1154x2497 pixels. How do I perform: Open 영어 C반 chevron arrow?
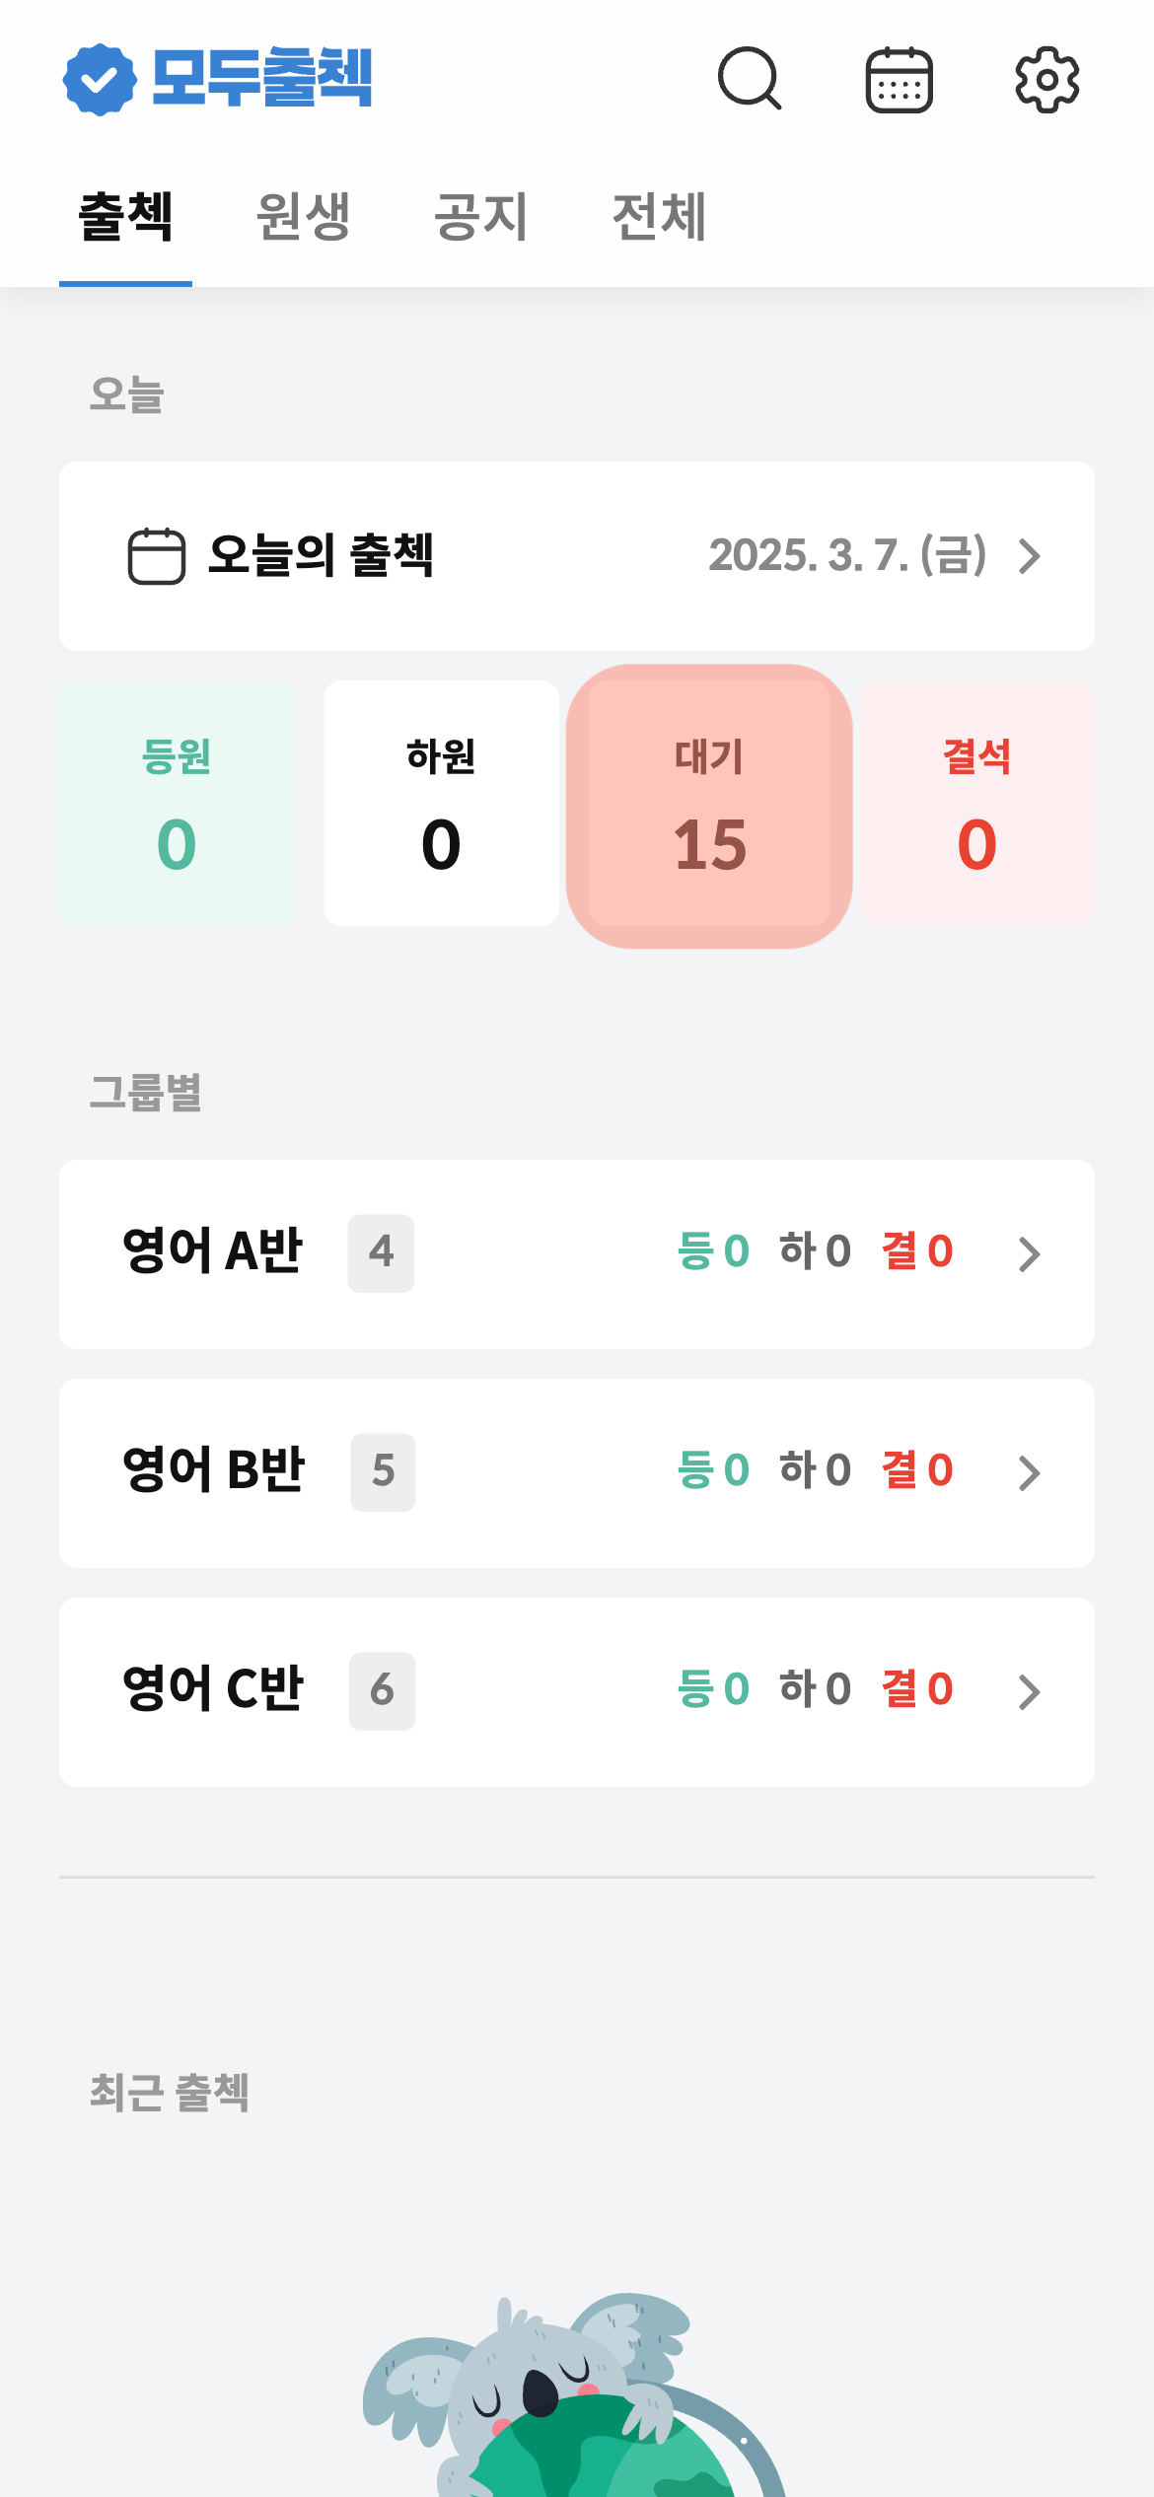(x=1029, y=1692)
